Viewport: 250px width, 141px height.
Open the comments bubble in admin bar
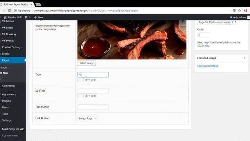(26, 17)
